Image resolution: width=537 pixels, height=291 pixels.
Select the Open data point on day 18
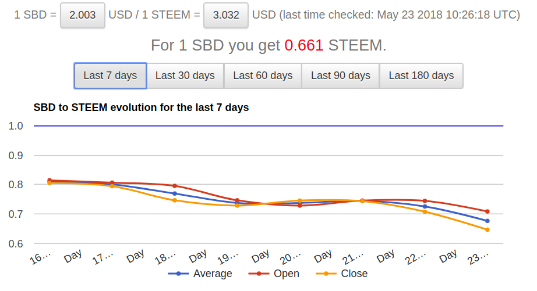(x=175, y=186)
